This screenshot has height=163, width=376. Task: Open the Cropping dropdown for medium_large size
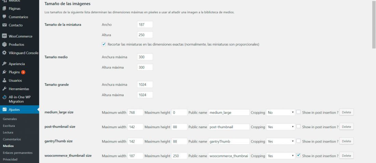click(x=281, y=113)
